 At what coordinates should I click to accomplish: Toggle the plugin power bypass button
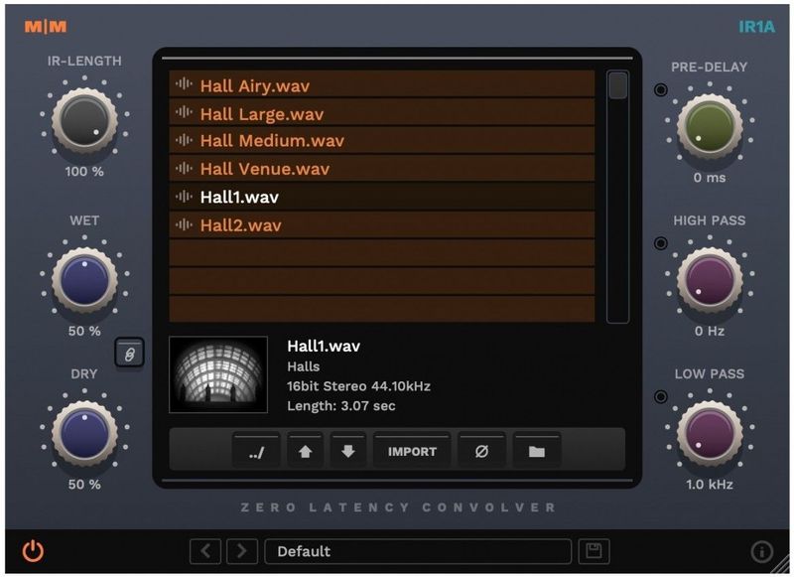pyautogui.click(x=33, y=551)
